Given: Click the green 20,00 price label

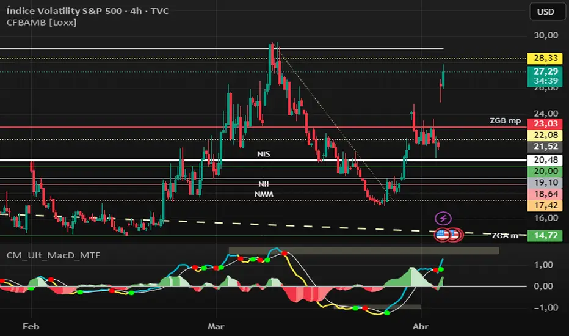Looking at the screenshot, I should 545,171.
